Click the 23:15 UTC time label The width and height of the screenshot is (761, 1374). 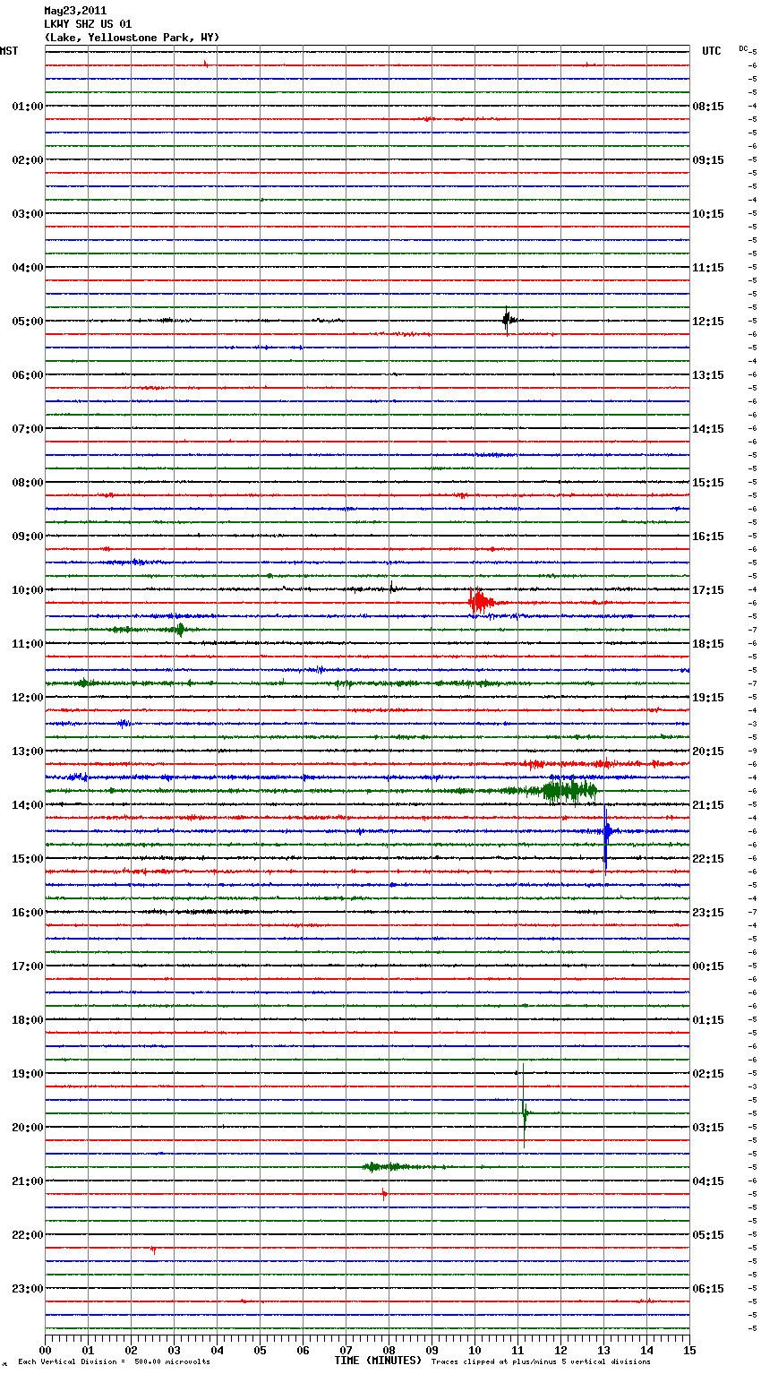(708, 913)
